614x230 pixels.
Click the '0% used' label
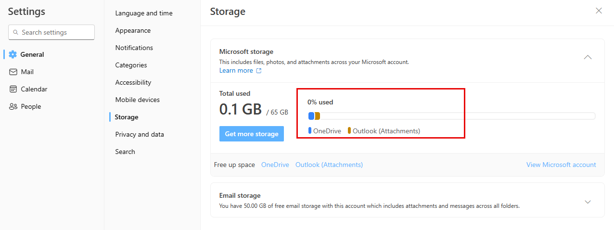[x=320, y=102]
